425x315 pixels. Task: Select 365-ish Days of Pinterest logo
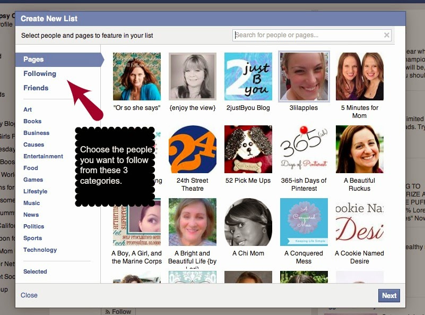[304, 149]
